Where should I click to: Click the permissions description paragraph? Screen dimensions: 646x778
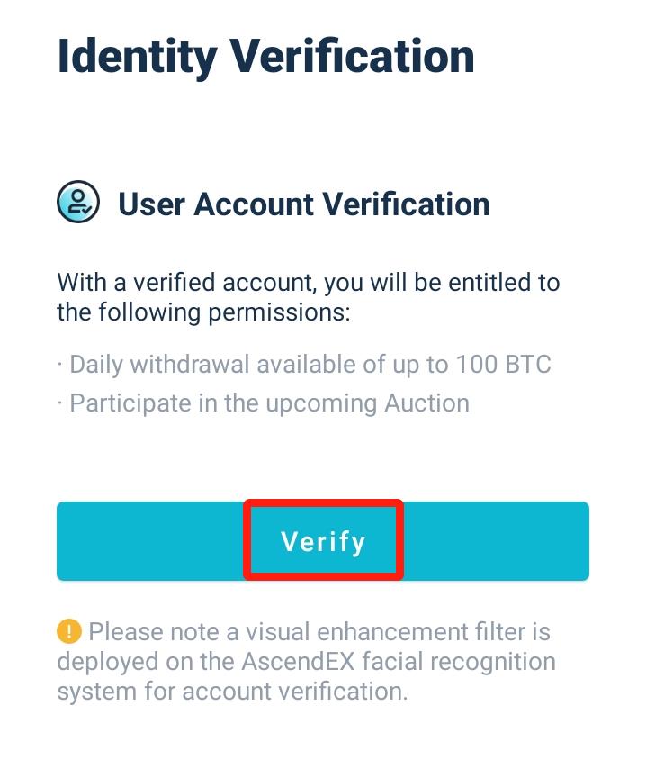(x=309, y=296)
